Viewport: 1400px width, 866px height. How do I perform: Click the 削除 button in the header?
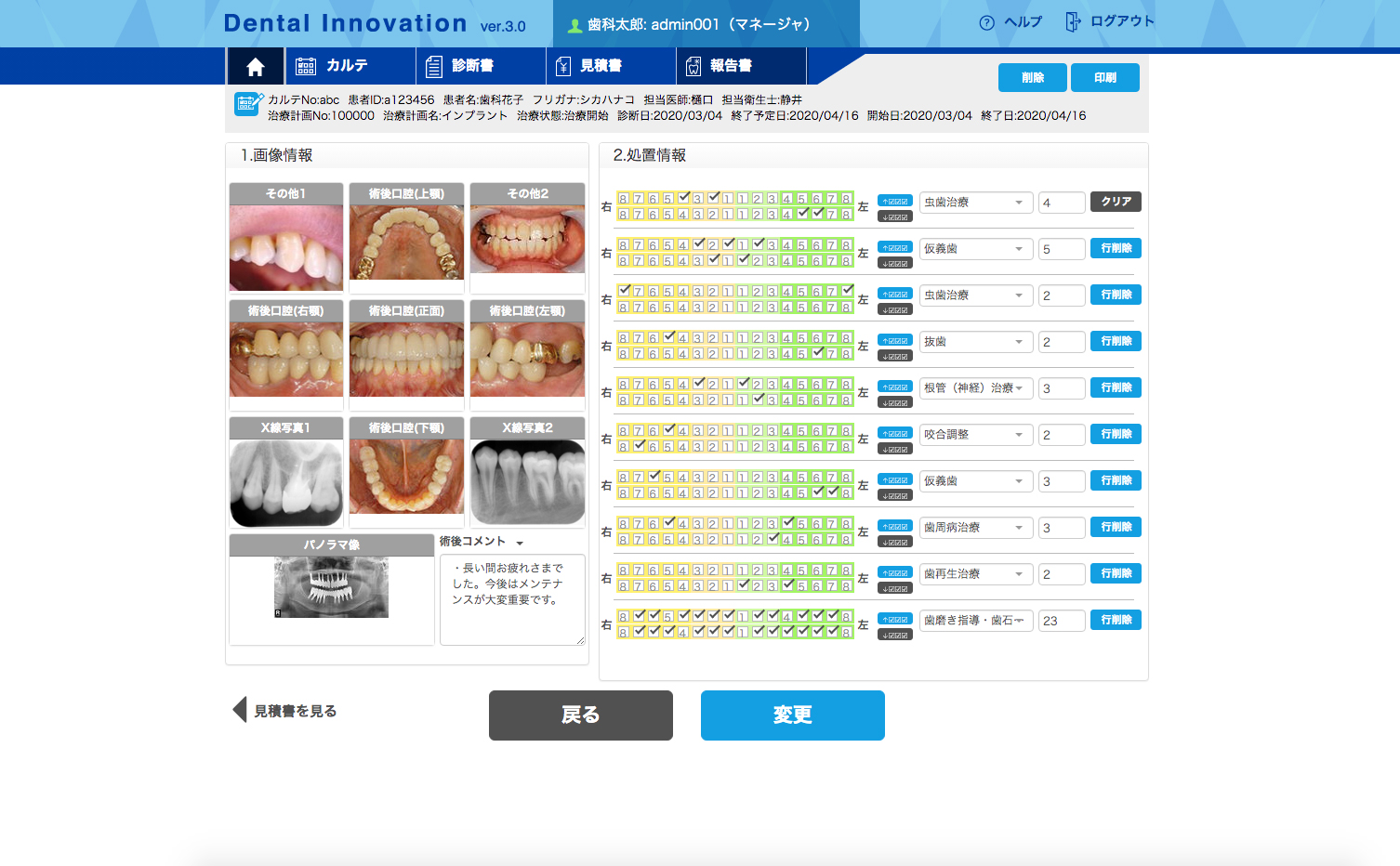coord(1033,78)
